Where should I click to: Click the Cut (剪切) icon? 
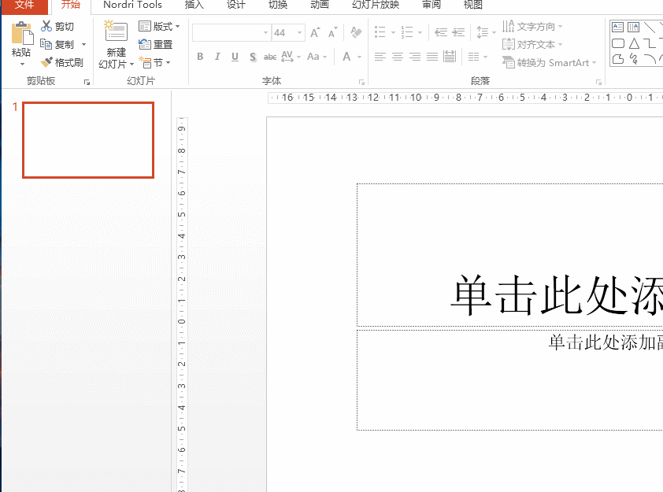pos(46,25)
